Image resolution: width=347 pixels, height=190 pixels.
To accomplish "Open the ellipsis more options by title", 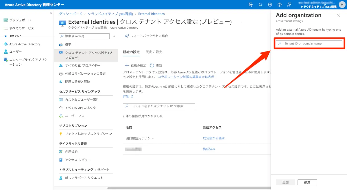I will 239,22.
